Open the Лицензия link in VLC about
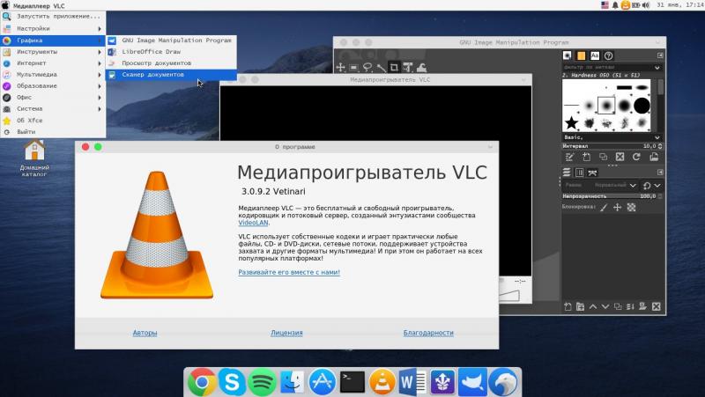The width and height of the screenshot is (705, 397). tap(286, 333)
